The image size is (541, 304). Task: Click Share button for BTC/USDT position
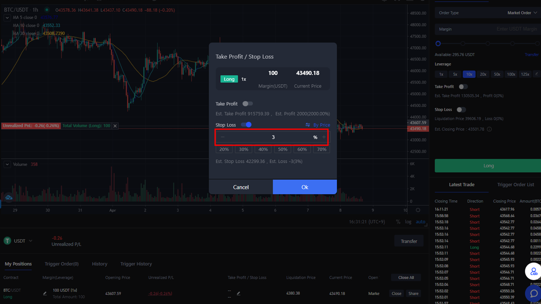pyautogui.click(x=413, y=293)
